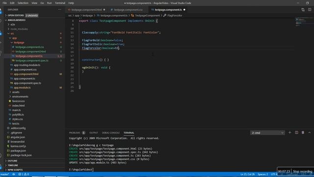
Task: Open the Help menu
Action: [x=71, y=3]
